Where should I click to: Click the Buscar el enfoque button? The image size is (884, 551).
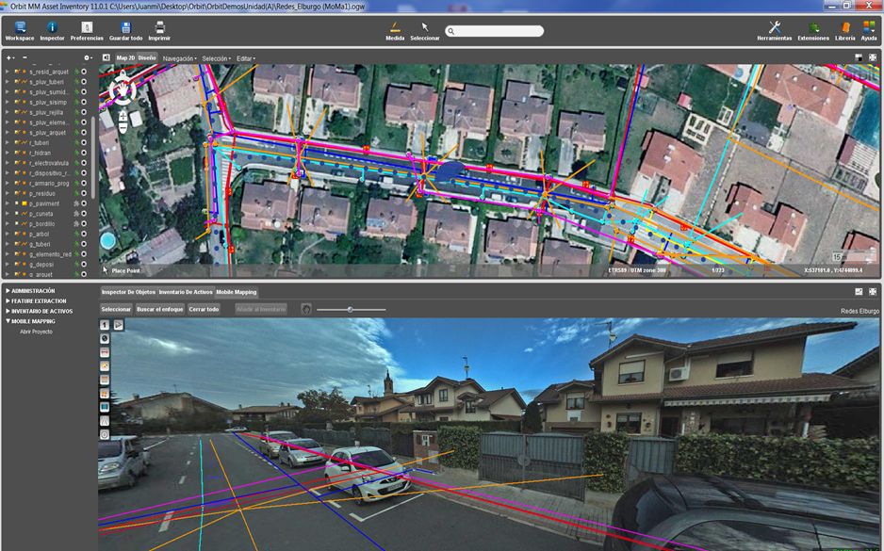pyautogui.click(x=160, y=309)
